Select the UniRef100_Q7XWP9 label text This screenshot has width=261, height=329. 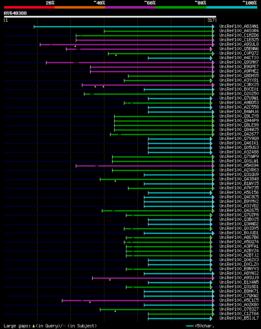tap(239, 156)
